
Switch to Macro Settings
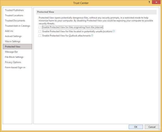pyautogui.click(x=13, y=41)
